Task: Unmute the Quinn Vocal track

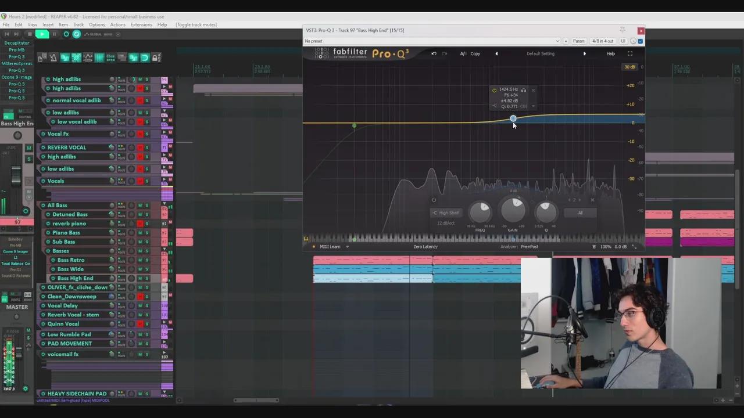Action: pos(139,324)
